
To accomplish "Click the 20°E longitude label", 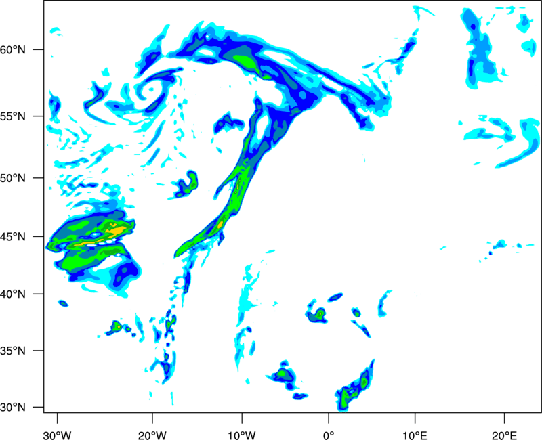I will tap(504, 435).
